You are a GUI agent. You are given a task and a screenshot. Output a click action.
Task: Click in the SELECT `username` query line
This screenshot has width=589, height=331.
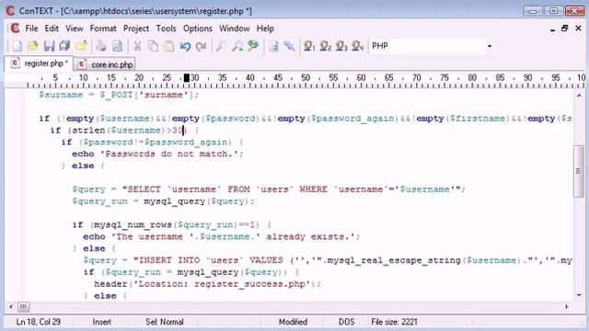pos(269,189)
